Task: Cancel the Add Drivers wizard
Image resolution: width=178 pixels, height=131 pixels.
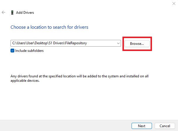Action: [x=165, y=126]
